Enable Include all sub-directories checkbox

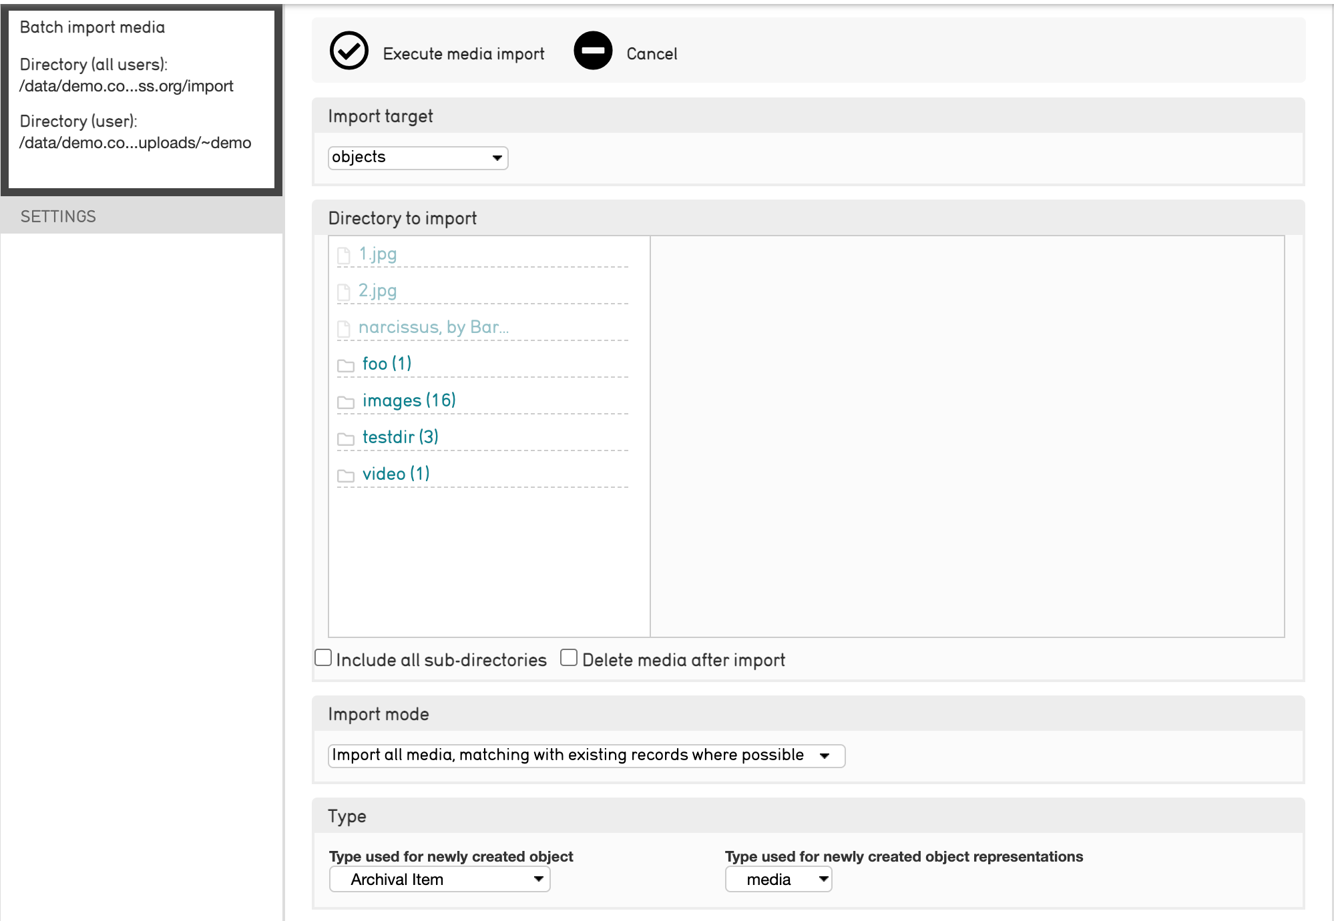(323, 658)
